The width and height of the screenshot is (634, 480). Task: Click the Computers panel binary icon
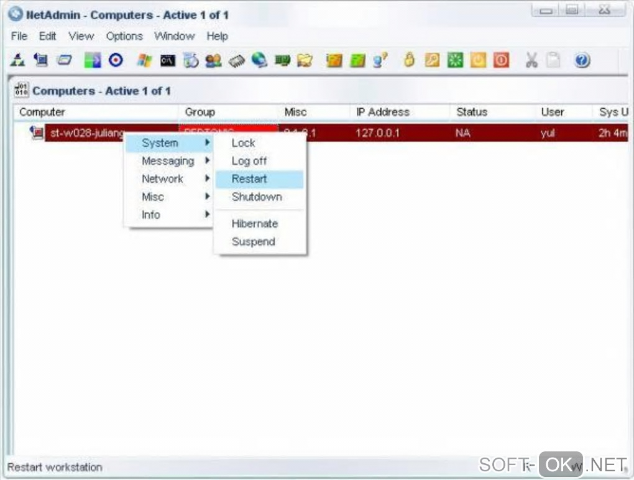click(21, 90)
